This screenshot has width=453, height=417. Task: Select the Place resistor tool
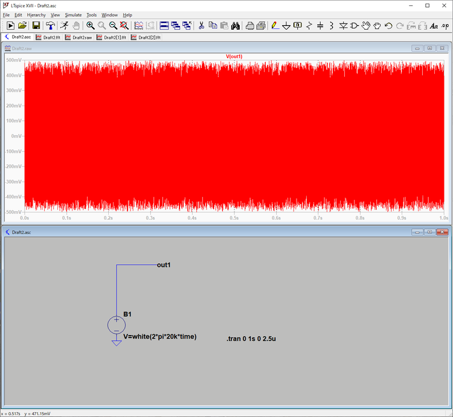[x=309, y=25]
